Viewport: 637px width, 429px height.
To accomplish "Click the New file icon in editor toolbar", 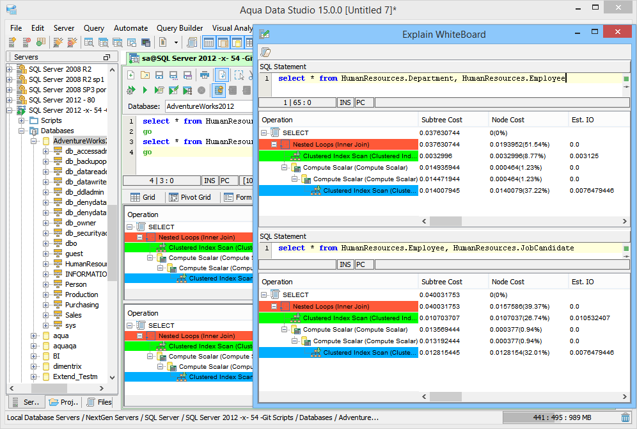I will 131,75.
